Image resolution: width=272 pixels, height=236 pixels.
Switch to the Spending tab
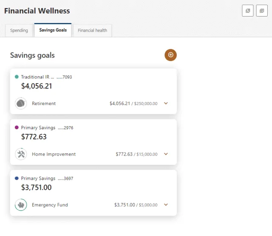click(x=19, y=31)
